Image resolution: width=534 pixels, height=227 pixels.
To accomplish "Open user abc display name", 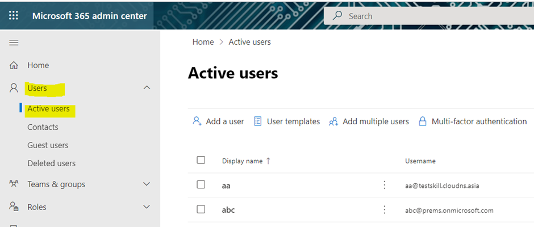I will point(228,210).
